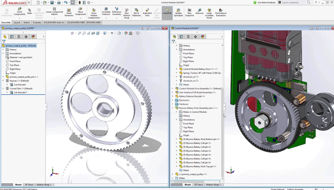This screenshot has width=334, height=190.
Task: Toggle Large Assembly Mode
Action: click(x=209, y=13)
